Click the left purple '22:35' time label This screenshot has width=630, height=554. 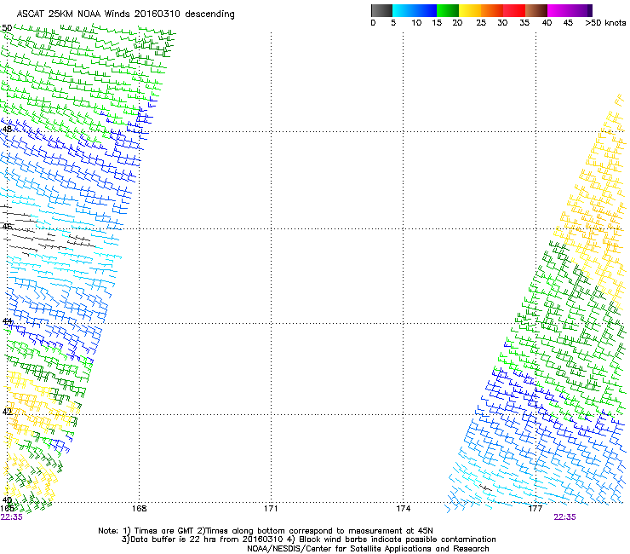(11, 517)
